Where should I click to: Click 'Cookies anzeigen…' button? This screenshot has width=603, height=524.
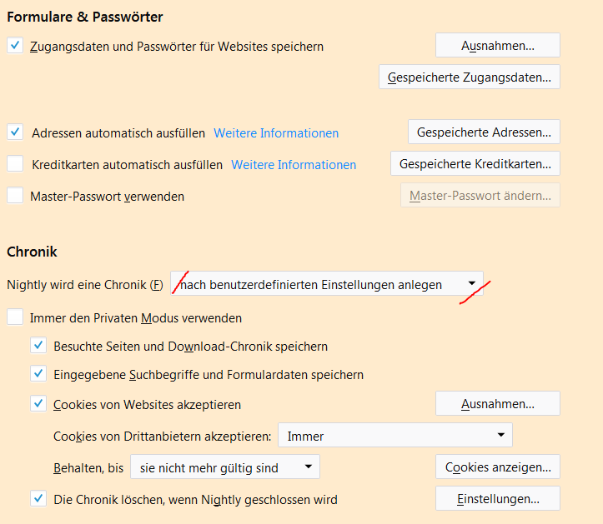click(497, 467)
